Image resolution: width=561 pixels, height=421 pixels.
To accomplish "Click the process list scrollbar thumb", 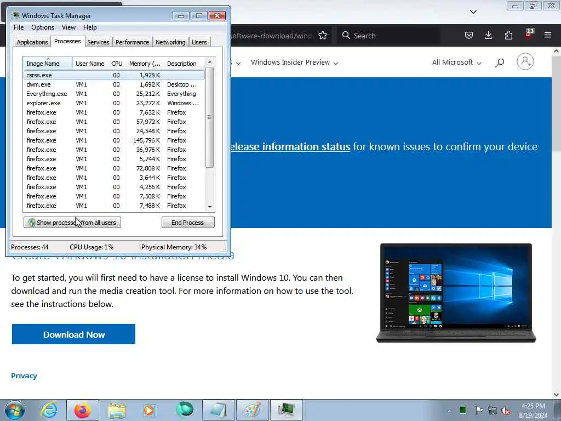I will pos(210,117).
